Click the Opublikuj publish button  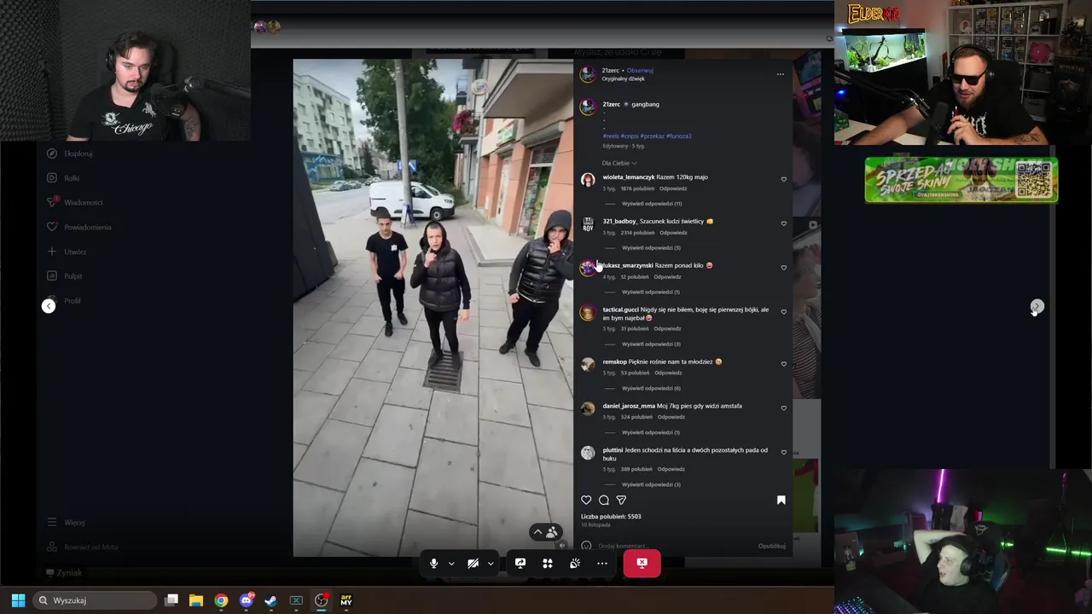click(772, 546)
